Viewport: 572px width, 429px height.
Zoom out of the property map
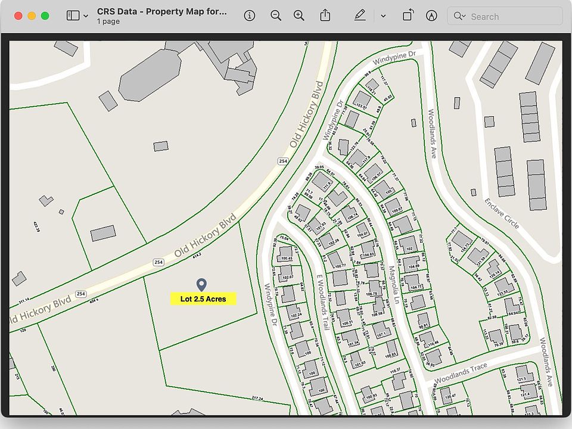(276, 16)
